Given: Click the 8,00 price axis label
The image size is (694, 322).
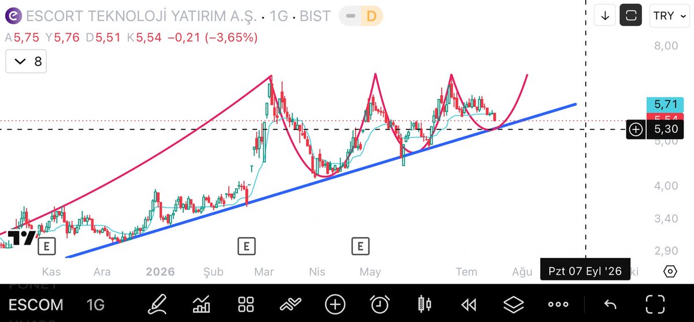Looking at the screenshot, I should point(665,46).
